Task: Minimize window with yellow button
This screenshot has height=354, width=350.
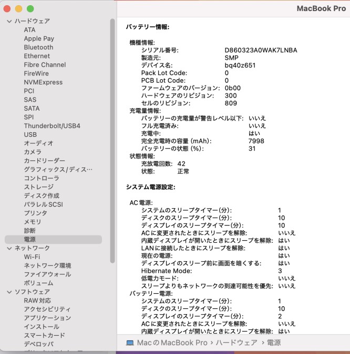Action: 18,9
